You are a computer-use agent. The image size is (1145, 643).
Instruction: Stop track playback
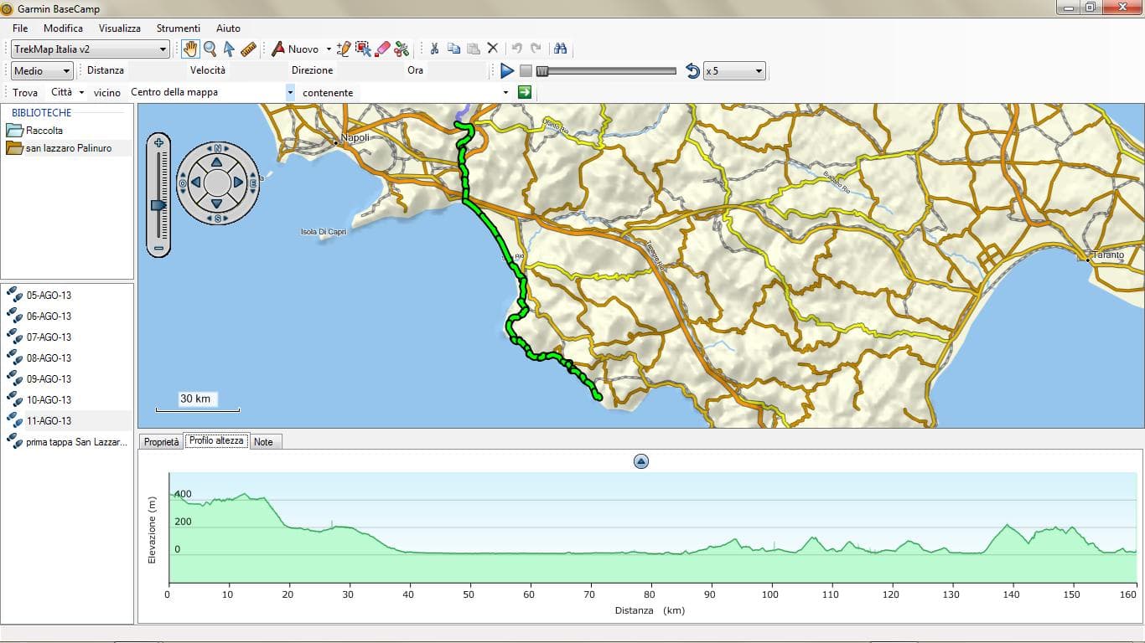(526, 71)
